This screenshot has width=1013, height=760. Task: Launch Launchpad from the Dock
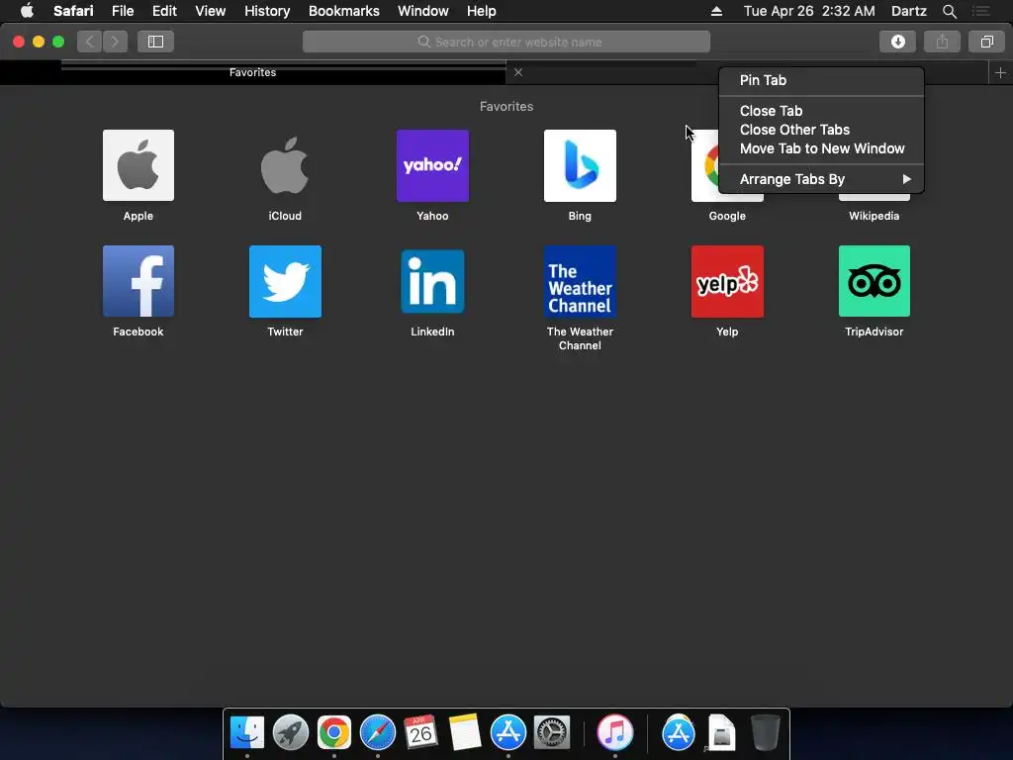(x=291, y=732)
